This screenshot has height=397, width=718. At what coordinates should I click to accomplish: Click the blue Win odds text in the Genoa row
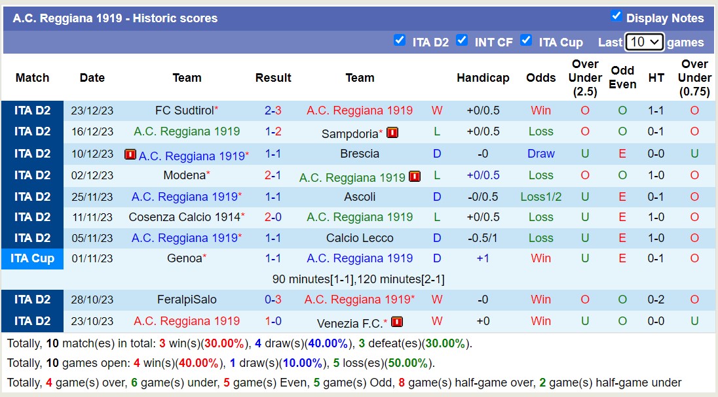pos(540,258)
